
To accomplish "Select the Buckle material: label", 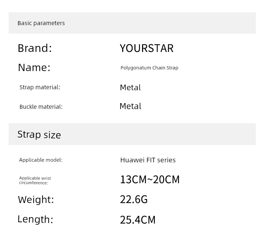I will coord(41,106).
